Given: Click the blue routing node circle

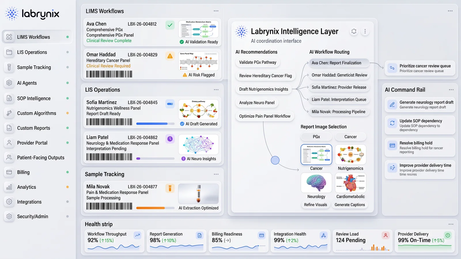Looking at the screenshot, I should point(275,160).
